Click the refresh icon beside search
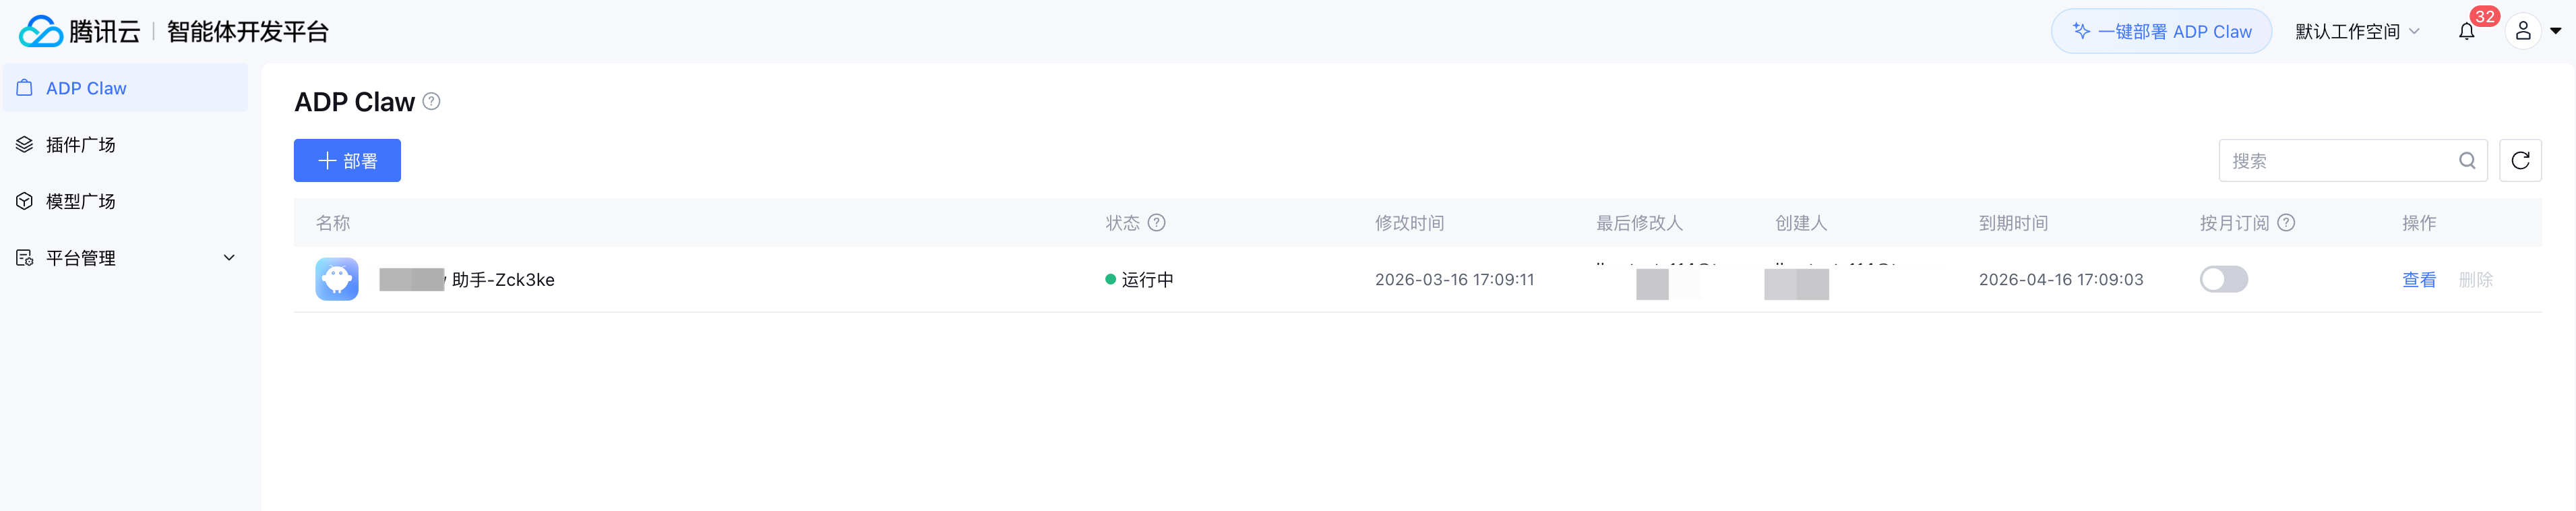Image resolution: width=2576 pixels, height=511 pixels. 2520,161
